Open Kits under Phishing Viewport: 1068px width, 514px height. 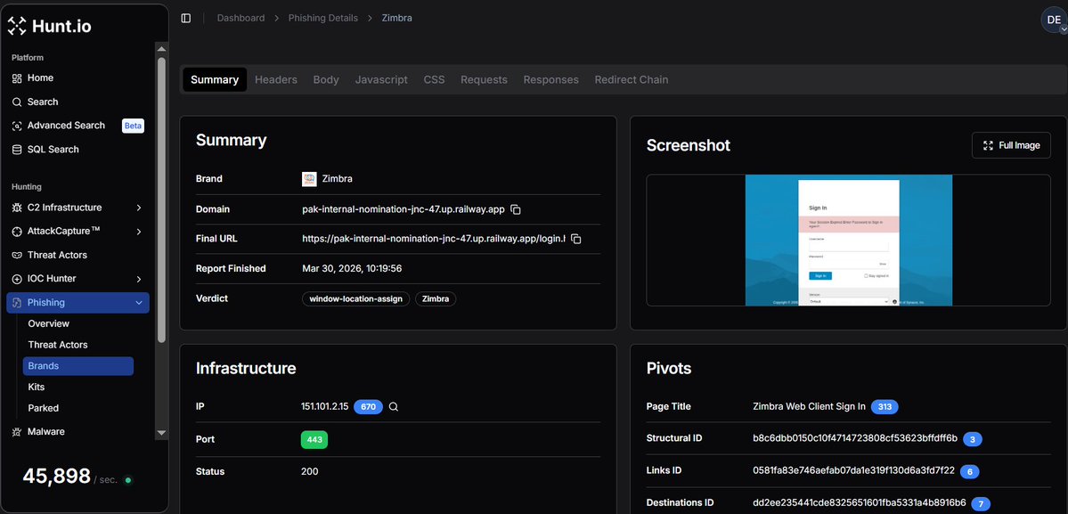pos(37,388)
